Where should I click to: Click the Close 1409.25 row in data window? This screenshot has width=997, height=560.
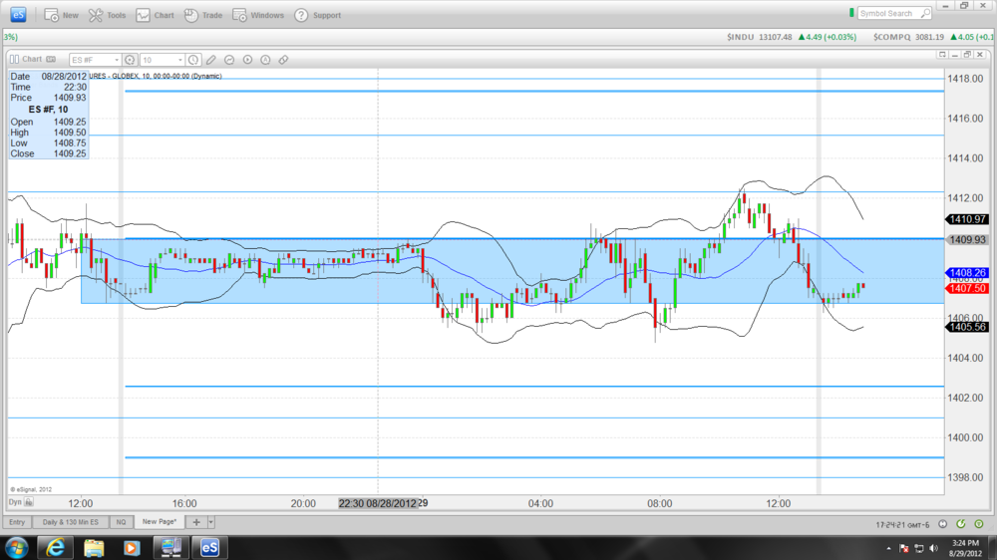(x=48, y=153)
